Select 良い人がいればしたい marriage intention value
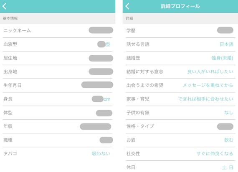 (210, 71)
